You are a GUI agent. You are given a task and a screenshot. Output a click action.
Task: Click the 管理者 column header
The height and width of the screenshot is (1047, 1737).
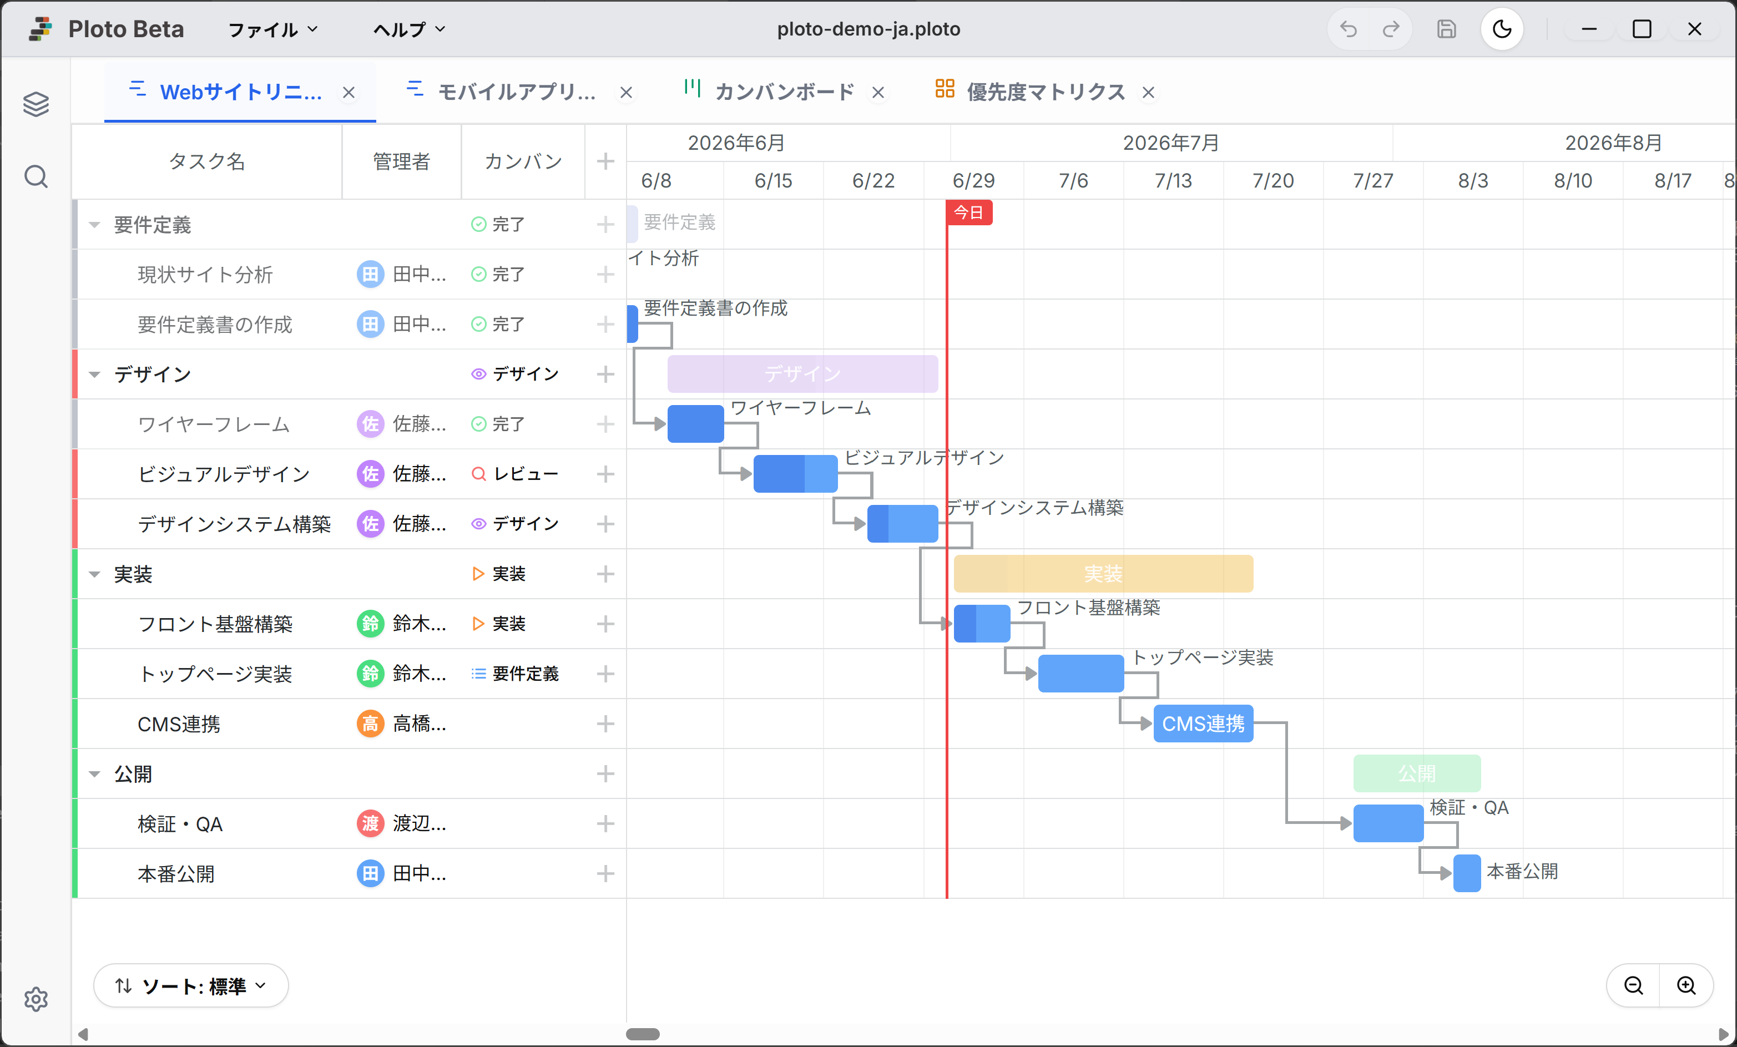401,161
